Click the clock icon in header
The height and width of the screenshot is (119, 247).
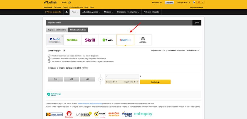point(194,2)
